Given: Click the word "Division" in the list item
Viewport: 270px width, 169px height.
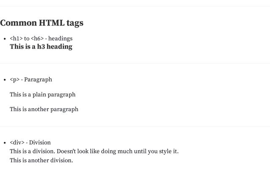Looking at the screenshot, I should click(x=40, y=142).
